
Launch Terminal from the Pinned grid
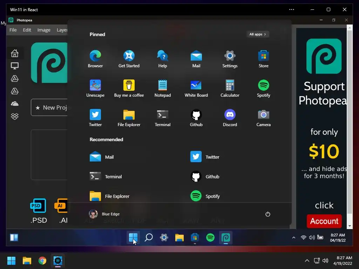[x=163, y=118]
